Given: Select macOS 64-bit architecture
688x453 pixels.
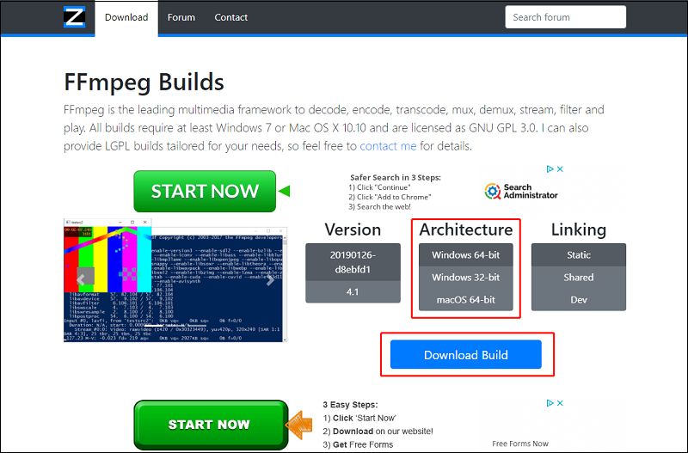Looking at the screenshot, I should (465, 299).
